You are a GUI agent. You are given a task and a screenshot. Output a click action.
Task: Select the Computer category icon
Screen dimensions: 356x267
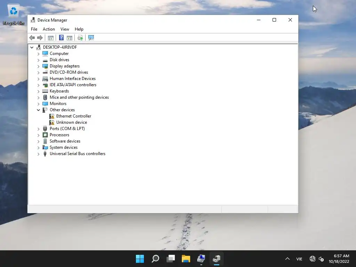click(x=45, y=54)
